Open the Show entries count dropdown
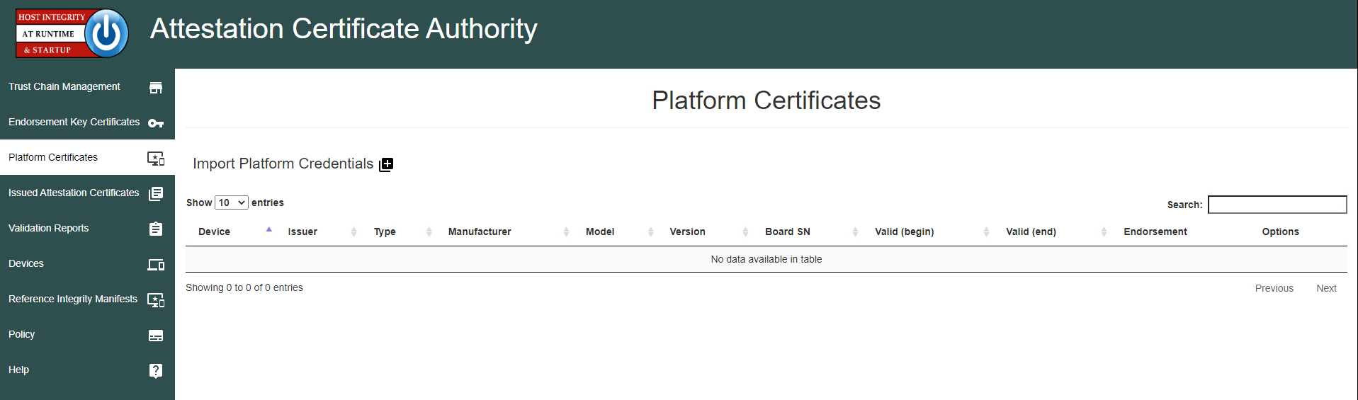The image size is (1358, 400). 232,202
